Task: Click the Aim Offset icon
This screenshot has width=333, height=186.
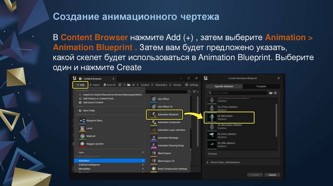Action: tap(154, 99)
